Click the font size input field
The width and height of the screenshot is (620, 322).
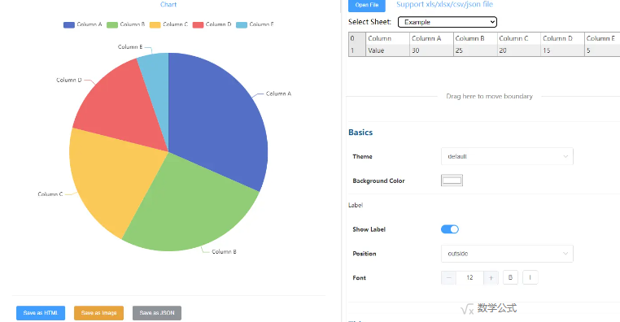pyautogui.click(x=469, y=278)
